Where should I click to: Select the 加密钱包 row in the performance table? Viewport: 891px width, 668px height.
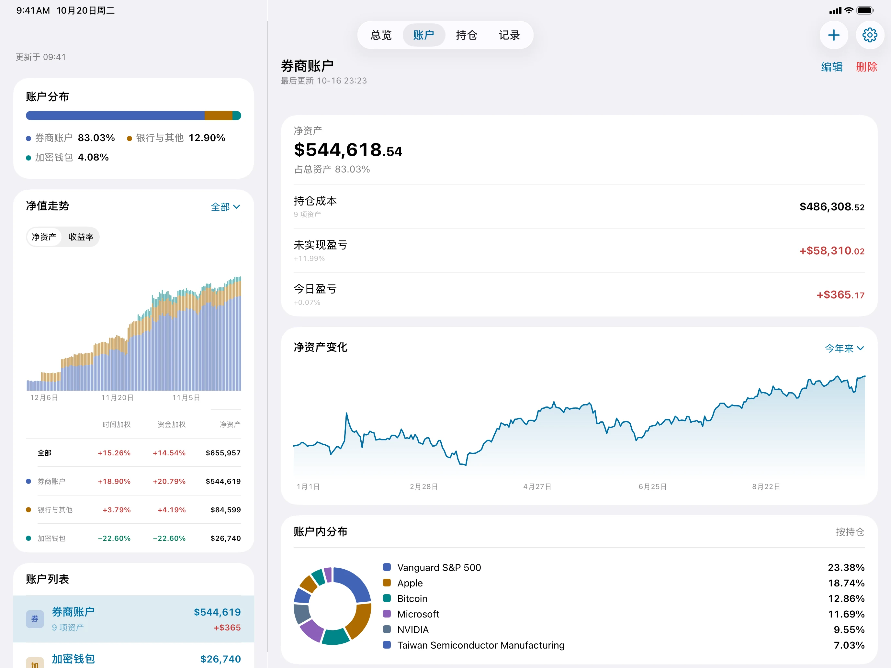(133, 538)
